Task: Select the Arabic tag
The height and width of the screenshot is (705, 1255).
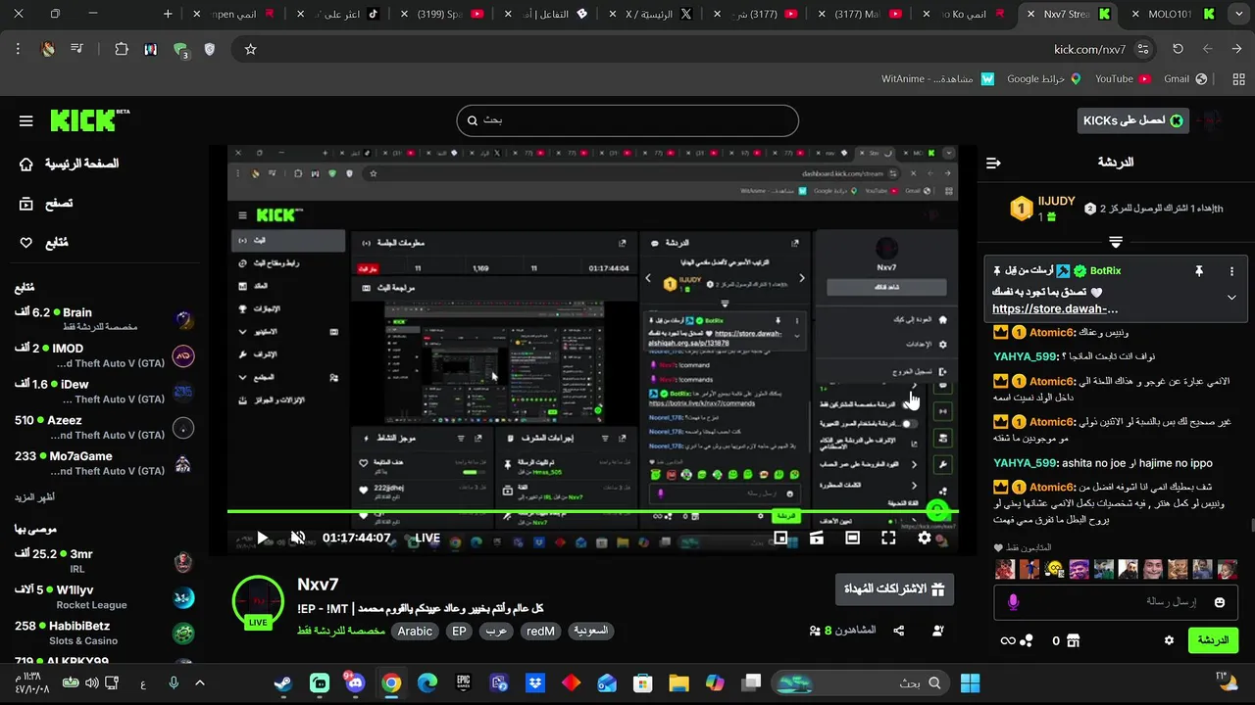Action: (x=415, y=632)
